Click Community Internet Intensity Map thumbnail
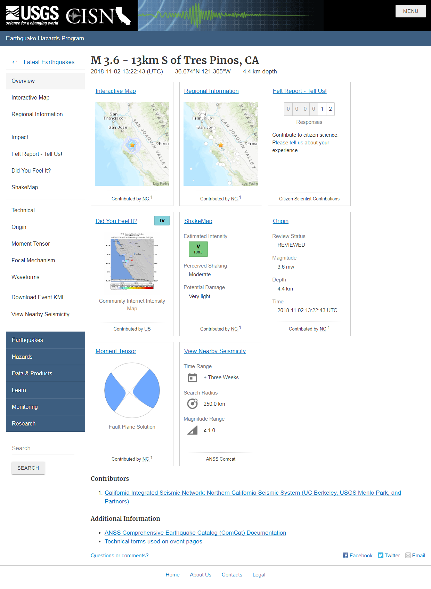The image size is (431, 589). (x=132, y=262)
